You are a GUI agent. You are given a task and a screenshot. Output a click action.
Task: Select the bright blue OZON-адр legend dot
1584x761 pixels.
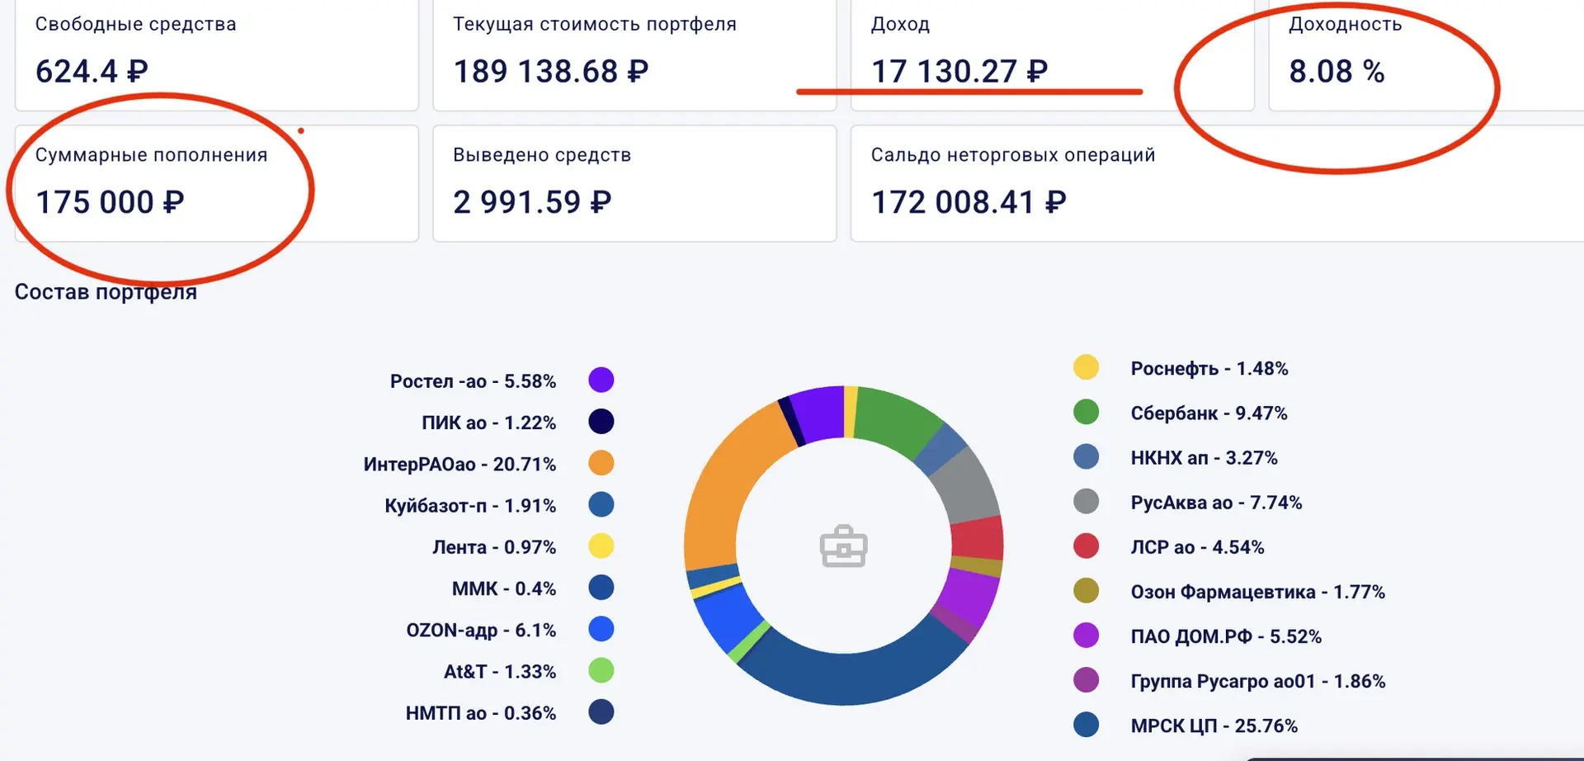pyautogui.click(x=601, y=629)
